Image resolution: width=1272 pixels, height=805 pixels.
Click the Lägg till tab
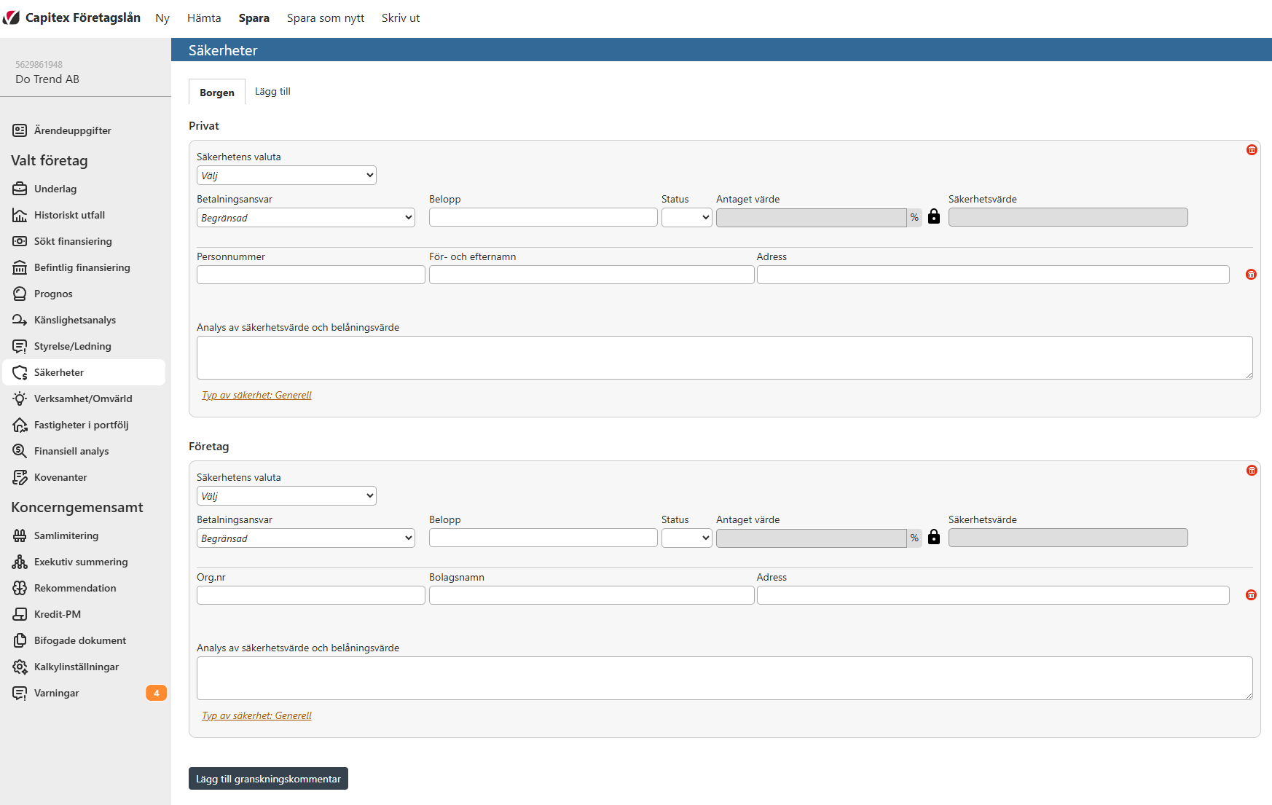(272, 91)
